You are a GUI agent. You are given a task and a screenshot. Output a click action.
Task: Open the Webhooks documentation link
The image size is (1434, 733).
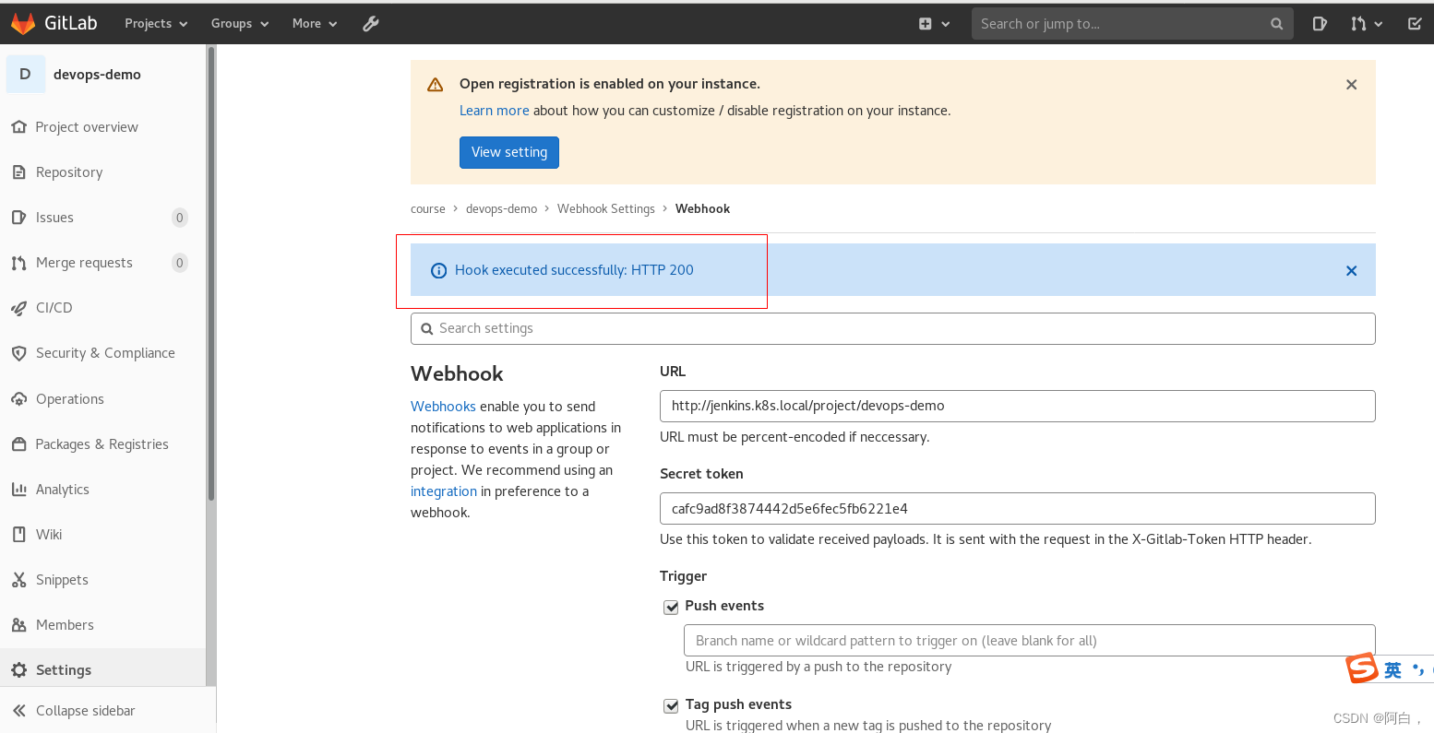(x=443, y=407)
